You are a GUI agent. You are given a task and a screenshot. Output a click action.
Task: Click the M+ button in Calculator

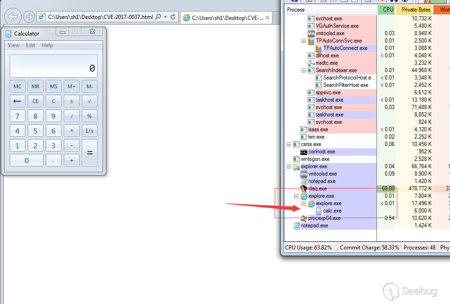72,86
